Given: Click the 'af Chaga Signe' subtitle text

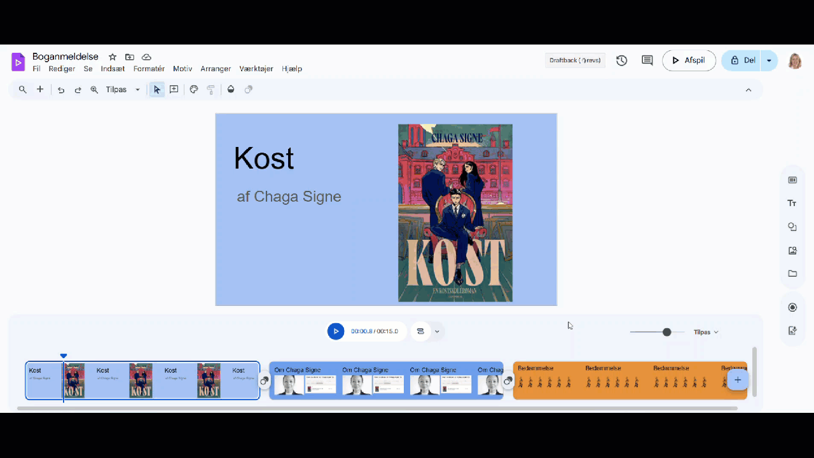Looking at the screenshot, I should click(289, 197).
